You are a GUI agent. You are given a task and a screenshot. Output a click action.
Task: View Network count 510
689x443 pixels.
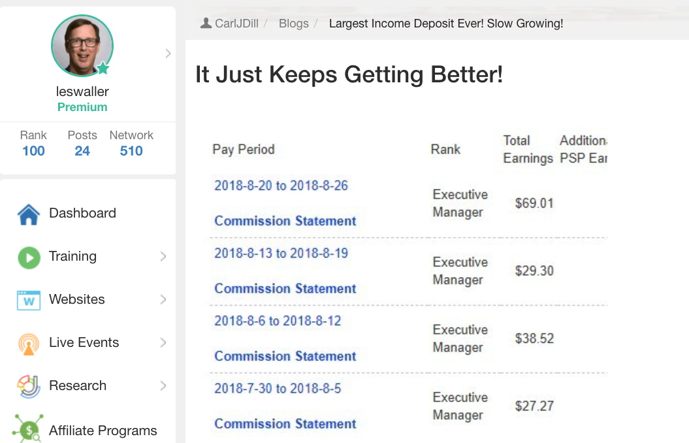(x=131, y=151)
